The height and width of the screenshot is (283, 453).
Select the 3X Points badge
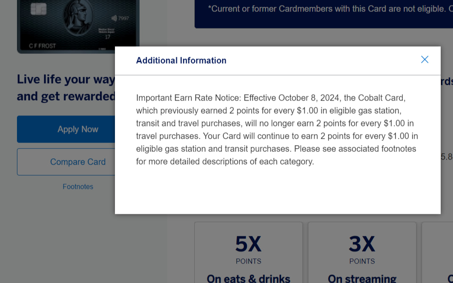point(362,250)
